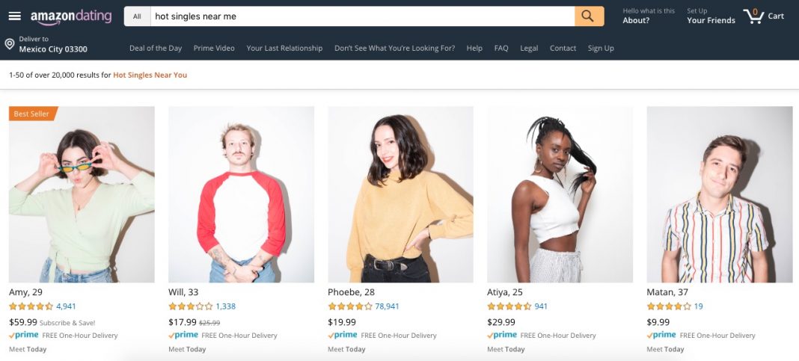This screenshot has height=361, width=799.
Task: Open Atiya's 941 reviews link
Action: tap(541, 306)
